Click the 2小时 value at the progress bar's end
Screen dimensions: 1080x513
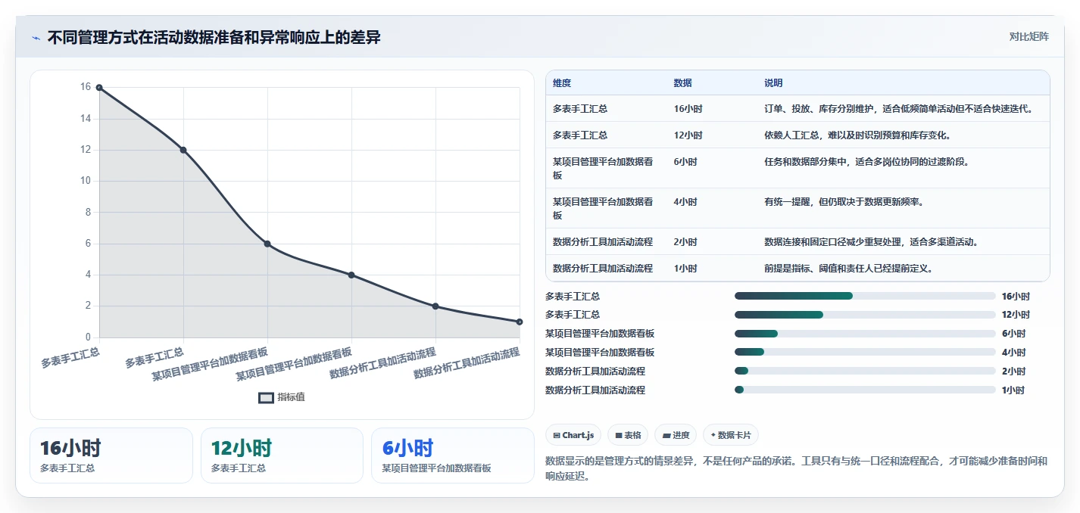pos(1013,372)
